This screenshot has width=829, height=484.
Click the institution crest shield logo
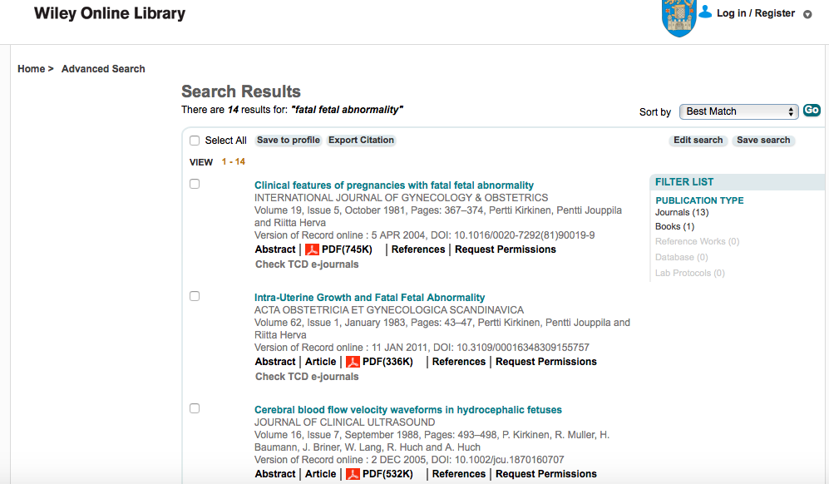pyautogui.click(x=677, y=17)
